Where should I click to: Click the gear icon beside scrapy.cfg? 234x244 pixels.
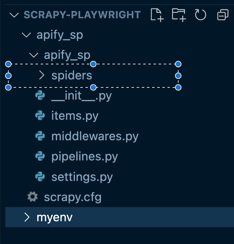33,197
